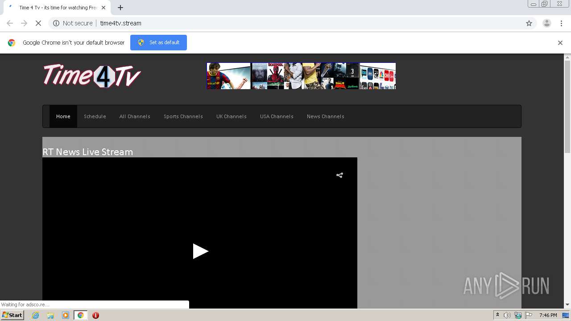The width and height of the screenshot is (571, 321).
Task: Open Chrome profile avatar icon
Action: click(x=546, y=23)
